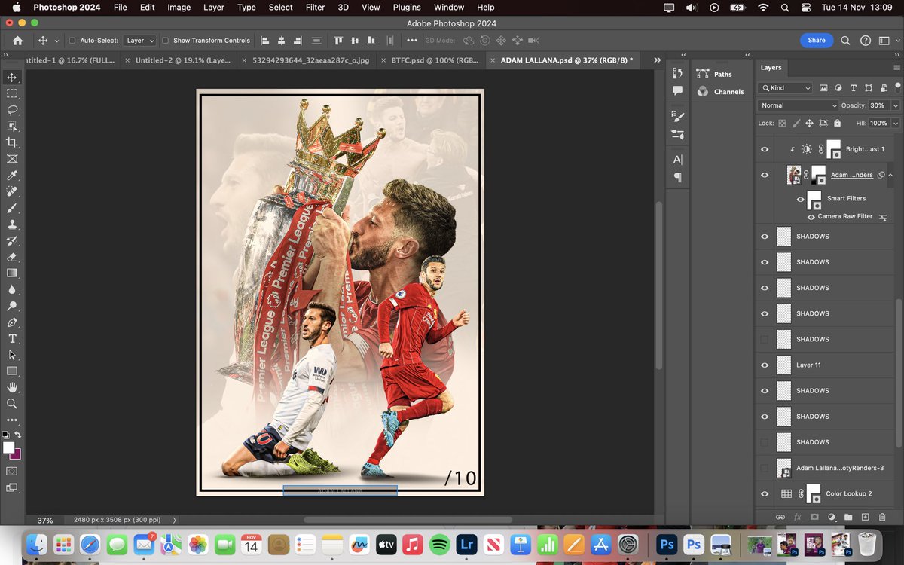Image resolution: width=904 pixels, height=565 pixels.
Task: Select the Dodge tool
Action: (x=12, y=306)
